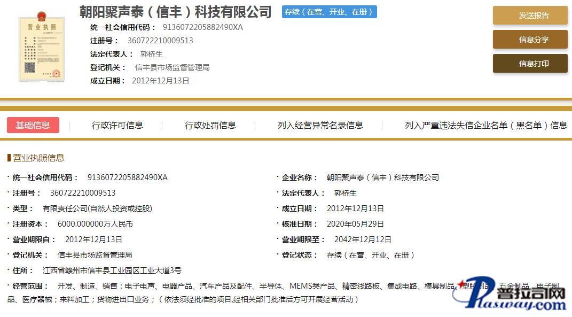Select the 基础信息 tab
This screenshot has width=572, height=317.
point(33,125)
